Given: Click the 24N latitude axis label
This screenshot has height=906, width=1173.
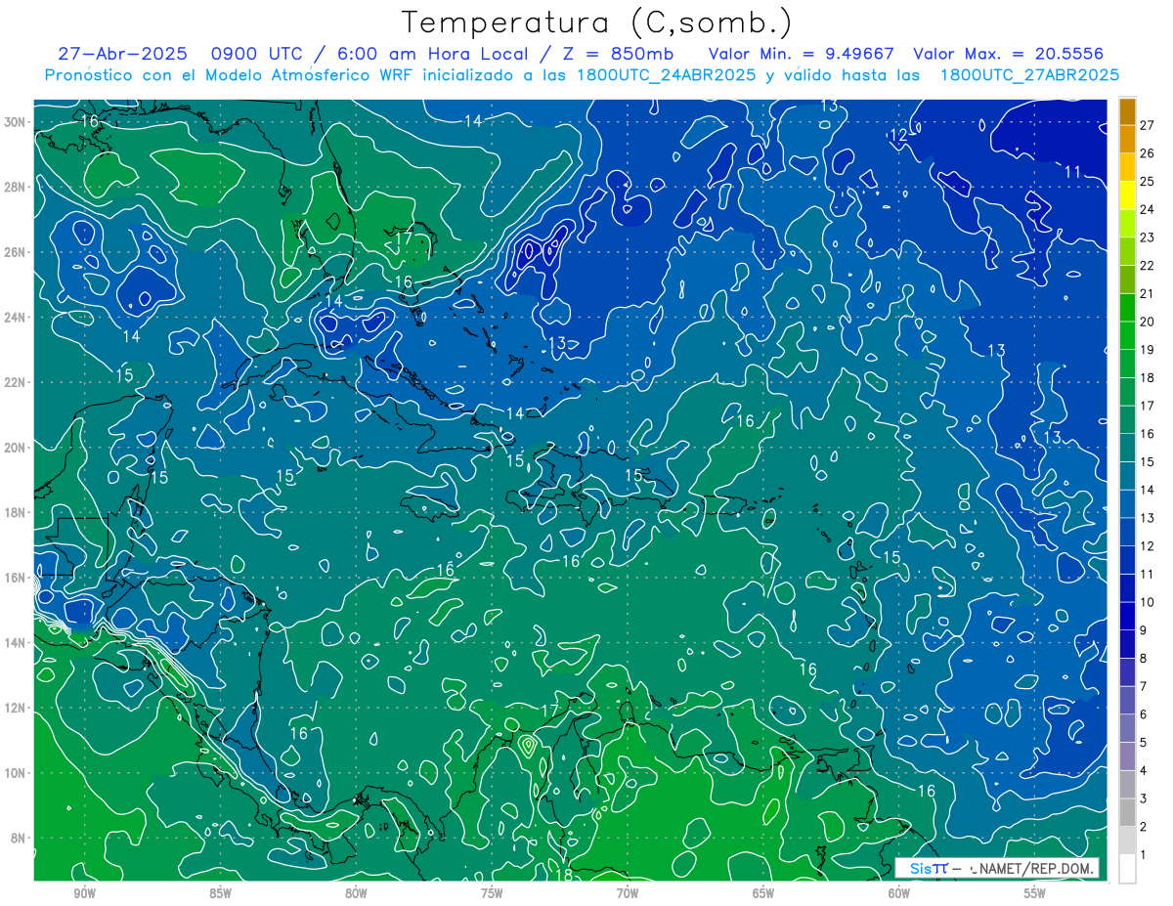Looking at the screenshot, I should pyautogui.click(x=17, y=317).
